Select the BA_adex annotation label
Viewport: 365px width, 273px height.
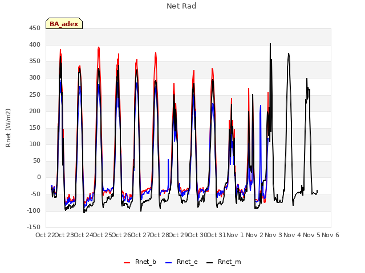click(64, 24)
